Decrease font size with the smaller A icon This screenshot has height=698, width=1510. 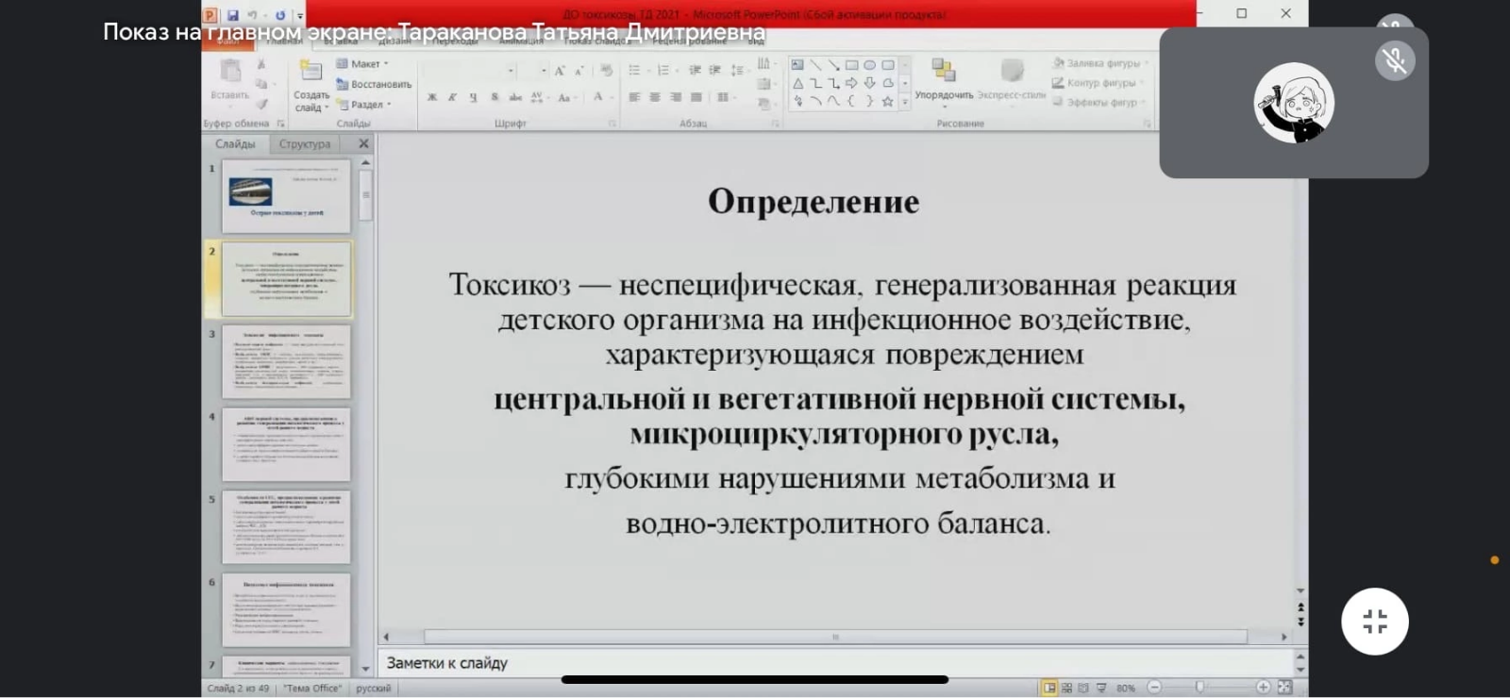(x=579, y=71)
